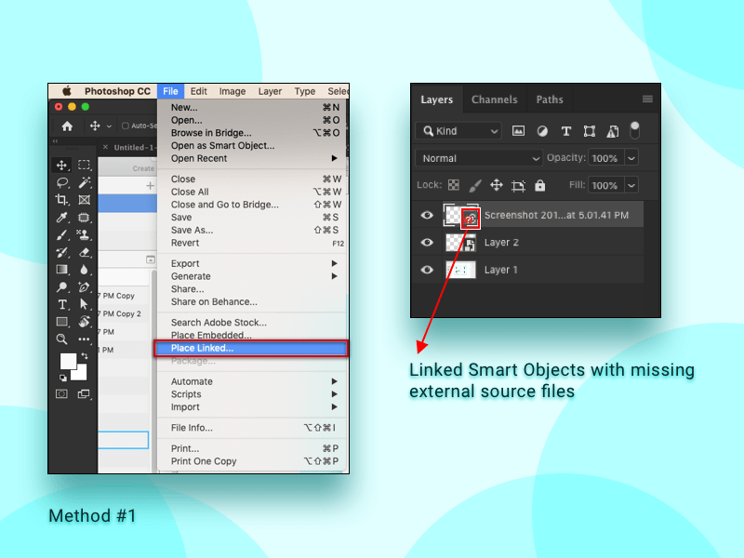Select the Magic Wand tool
This screenshot has width=744, height=558.
point(85,182)
